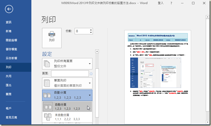Click the large 列印 printer button
Viewport: 211px width, 126px height.
point(52,38)
